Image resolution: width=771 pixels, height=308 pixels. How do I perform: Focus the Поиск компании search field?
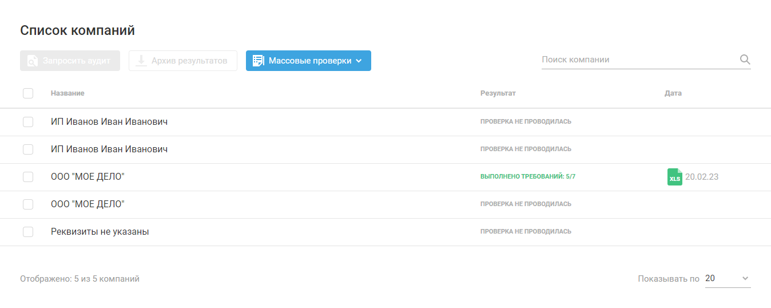[638, 60]
